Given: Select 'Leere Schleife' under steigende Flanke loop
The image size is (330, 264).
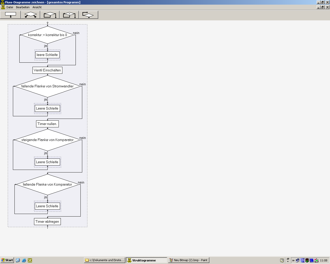Looking at the screenshot, I should 47,162.
